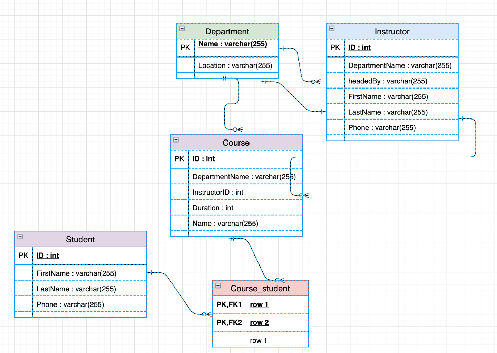Select Instructor ID : int row
Viewport: 497px width, 353px height.
392,48
